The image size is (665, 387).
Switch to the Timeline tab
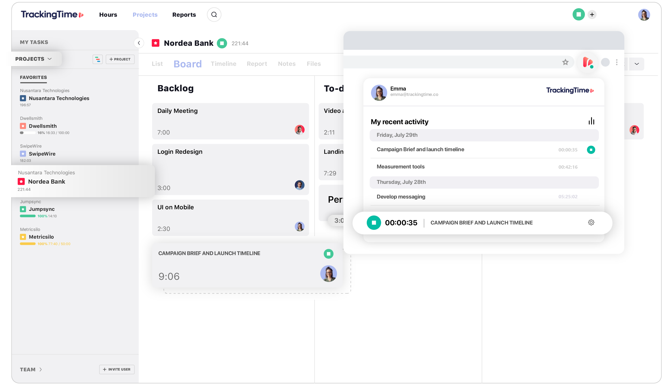pos(224,63)
